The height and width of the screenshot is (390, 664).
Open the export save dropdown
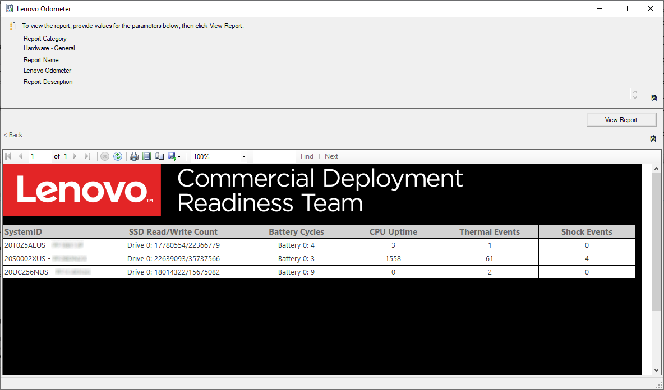pos(174,156)
